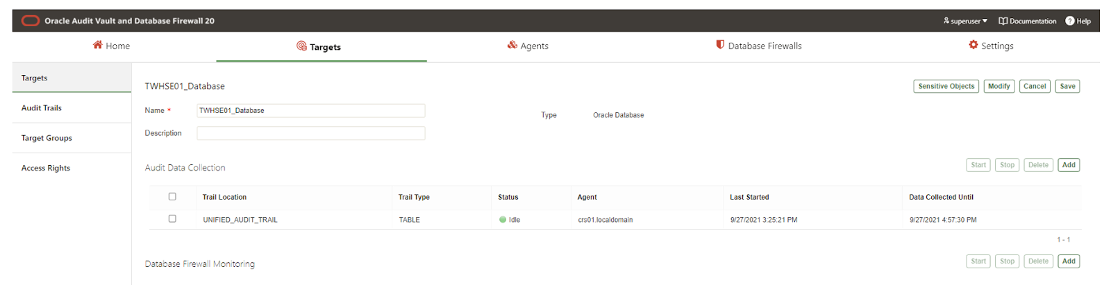The width and height of the screenshot is (1111, 285).
Task: Start Database Firewall Monitoring
Action: pos(978,261)
